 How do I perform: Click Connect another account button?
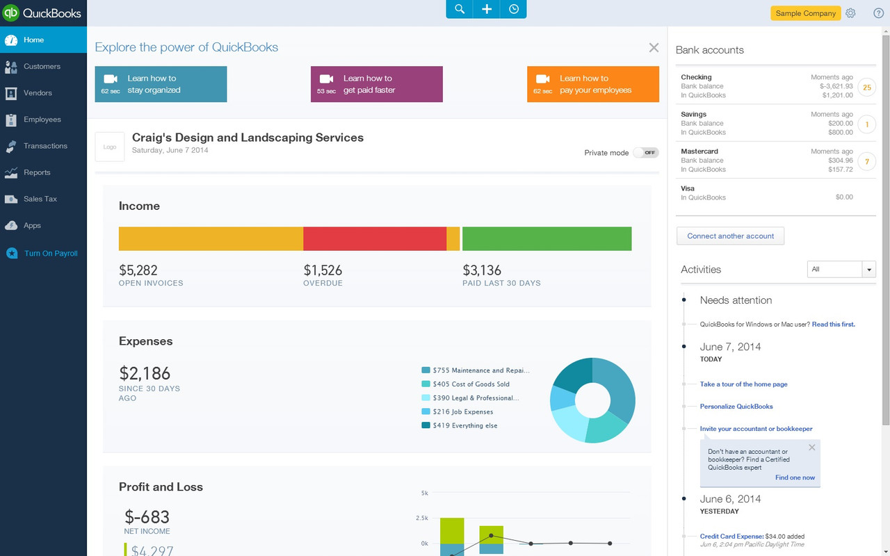coord(730,236)
